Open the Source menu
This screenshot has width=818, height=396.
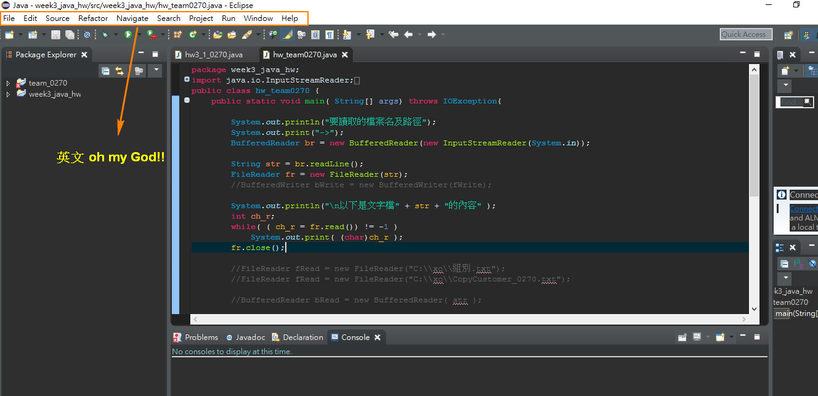[x=57, y=18]
